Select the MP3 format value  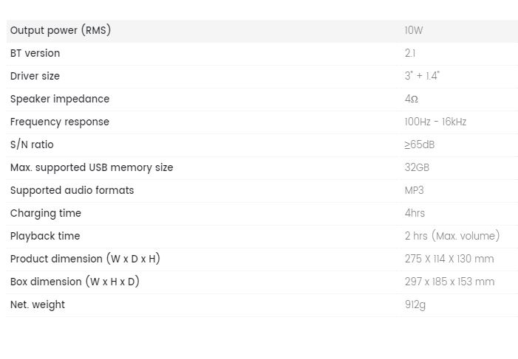(415, 190)
